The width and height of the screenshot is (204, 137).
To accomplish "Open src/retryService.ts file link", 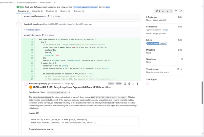I will point(32,35).
